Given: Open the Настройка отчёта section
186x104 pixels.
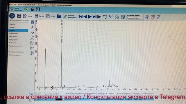Looking at the screenshot, I should tap(15, 46).
